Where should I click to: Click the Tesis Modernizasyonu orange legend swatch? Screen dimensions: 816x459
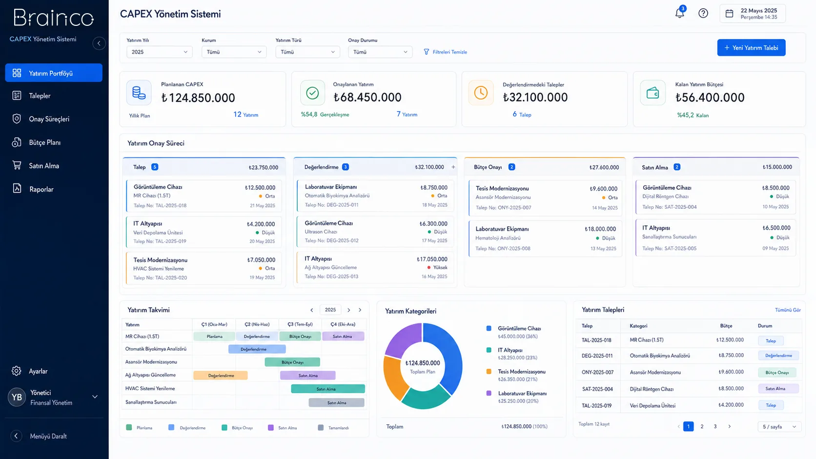489,371
